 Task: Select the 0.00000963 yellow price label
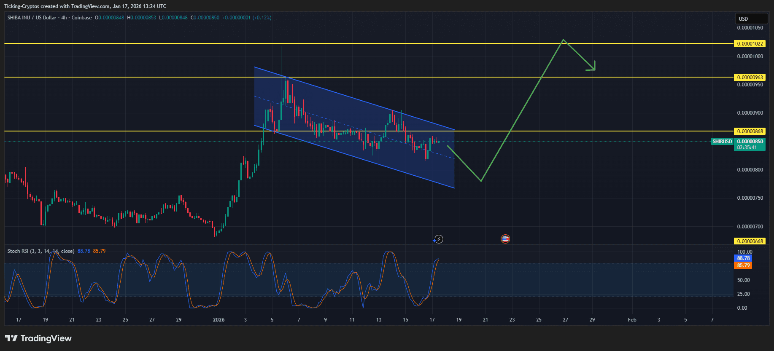click(x=749, y=78)
